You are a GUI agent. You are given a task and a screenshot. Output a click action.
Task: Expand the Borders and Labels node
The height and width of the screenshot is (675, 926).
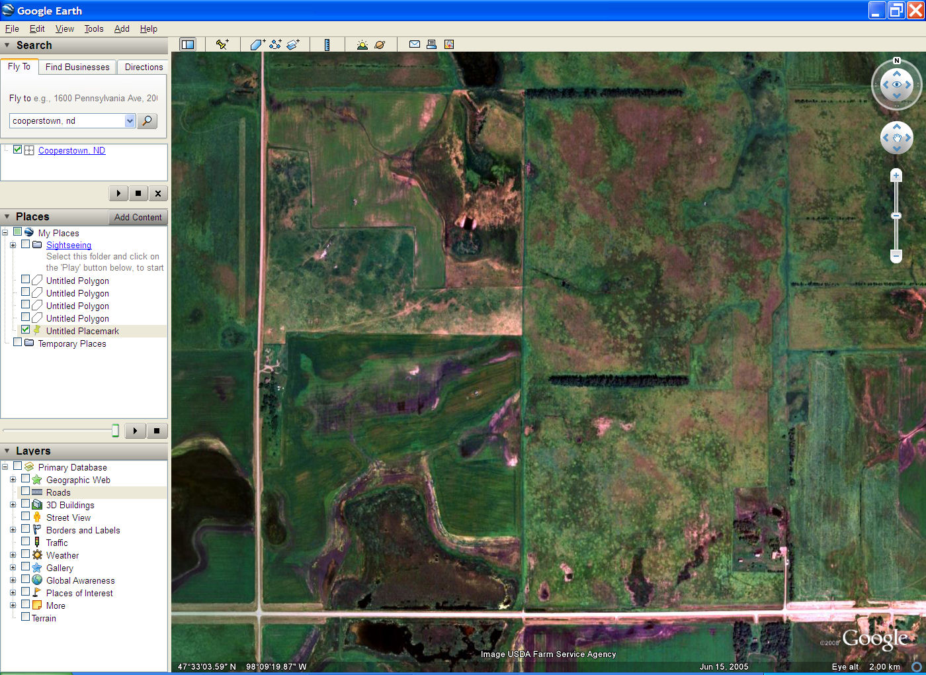[13, 529]
